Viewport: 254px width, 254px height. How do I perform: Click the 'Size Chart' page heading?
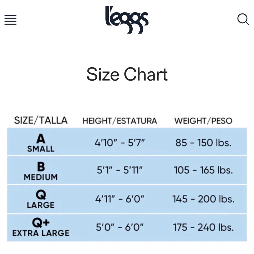pos(127,74)
